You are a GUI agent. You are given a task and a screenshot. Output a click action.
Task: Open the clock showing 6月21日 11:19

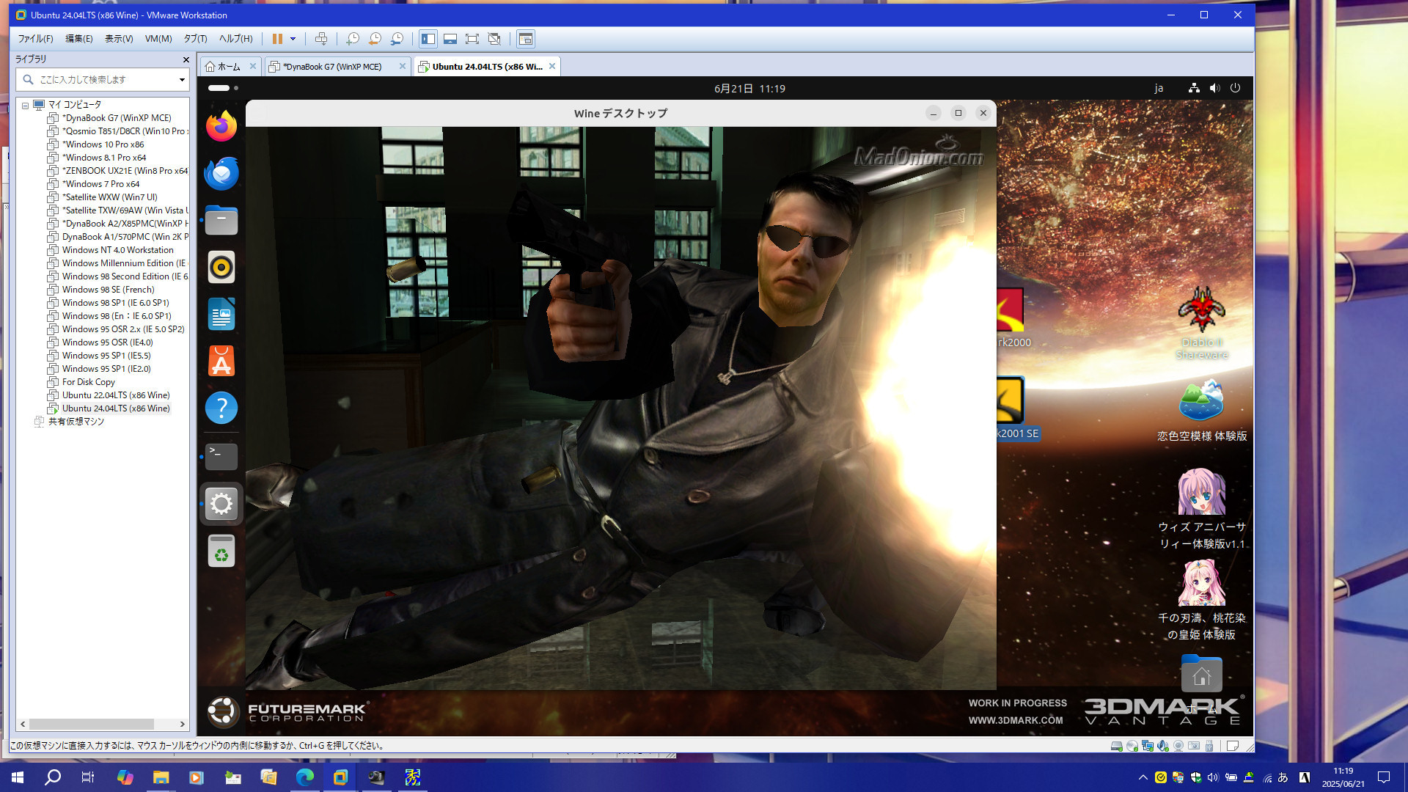click(x=749, y=89)
